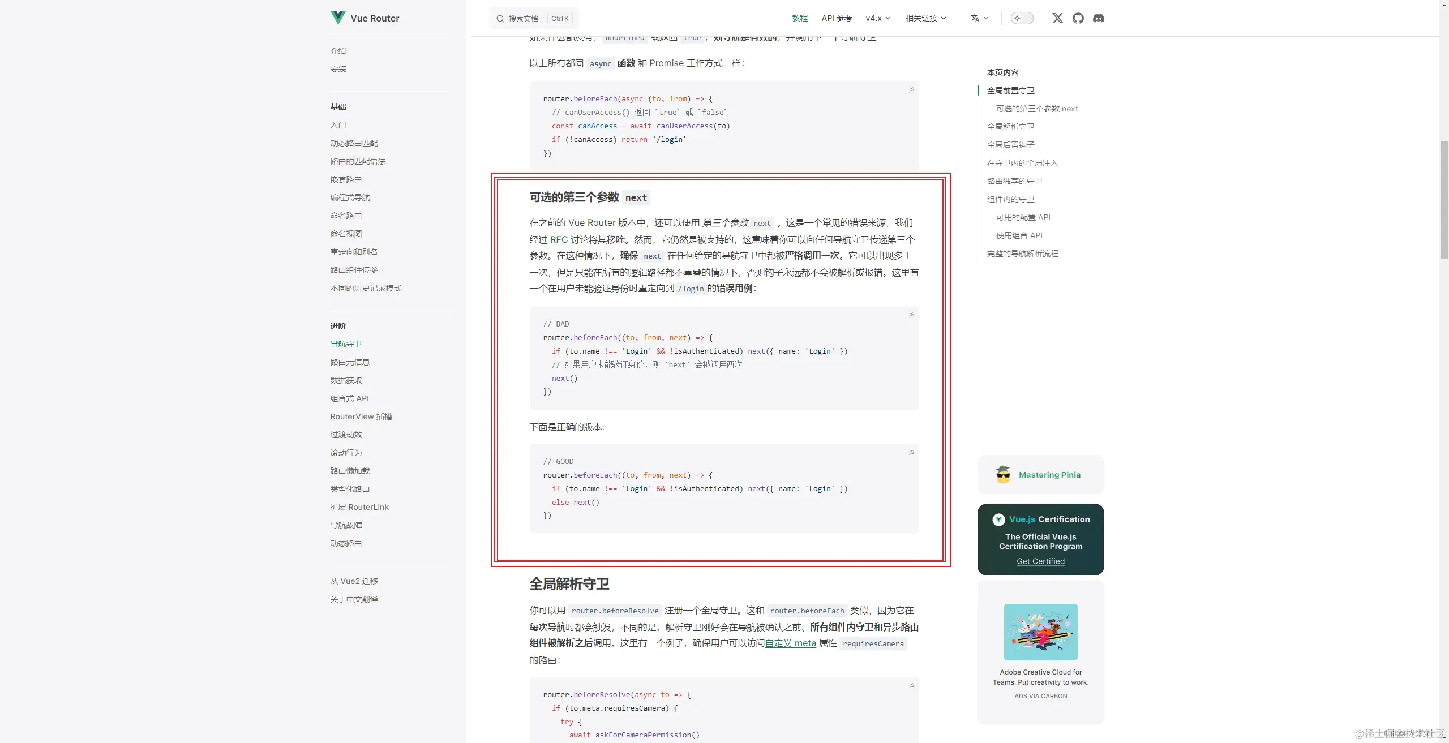Click the Mastering Pinia mascot icon
The height and width of the screenshot is (743, 1449).
[1002, 474]
